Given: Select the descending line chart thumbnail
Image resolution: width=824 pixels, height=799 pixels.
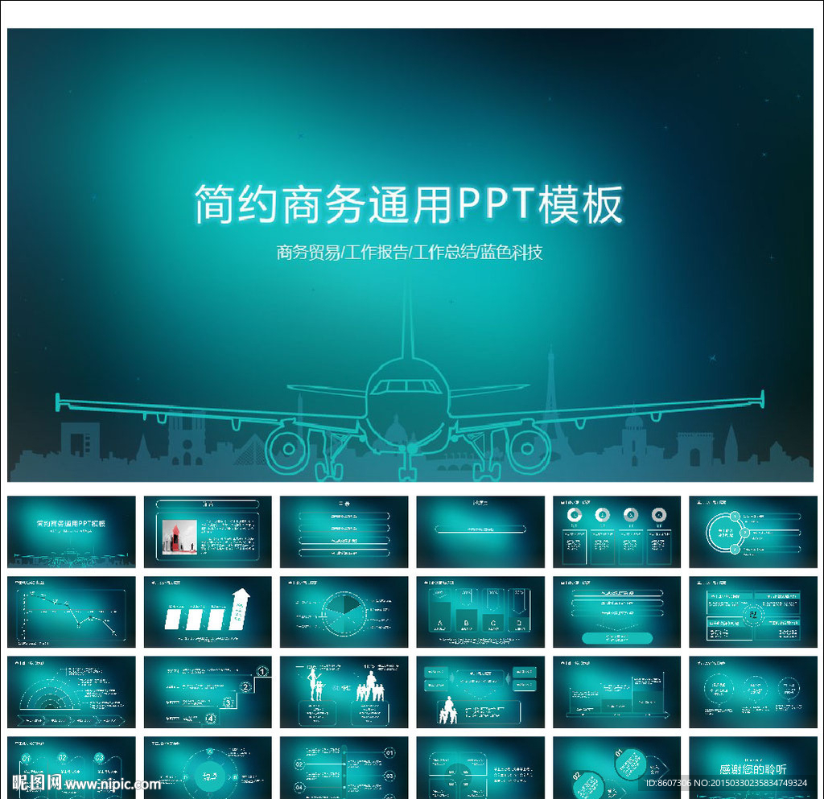Looking at the screenshot, I should [72, 612].
